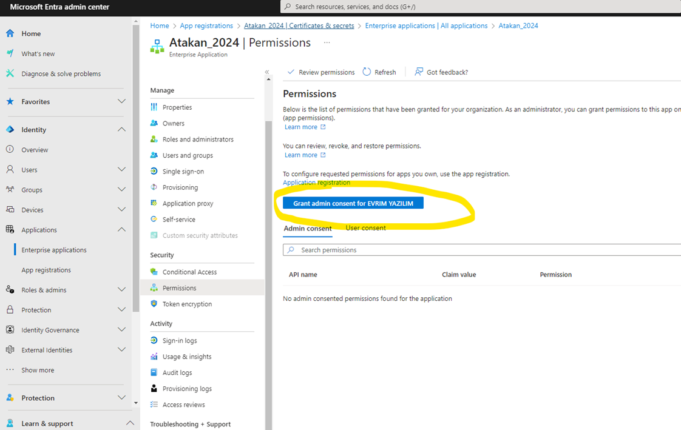The image size is (681, 430).
Task: Click the Properties bars icon
Action: (154, 107)
